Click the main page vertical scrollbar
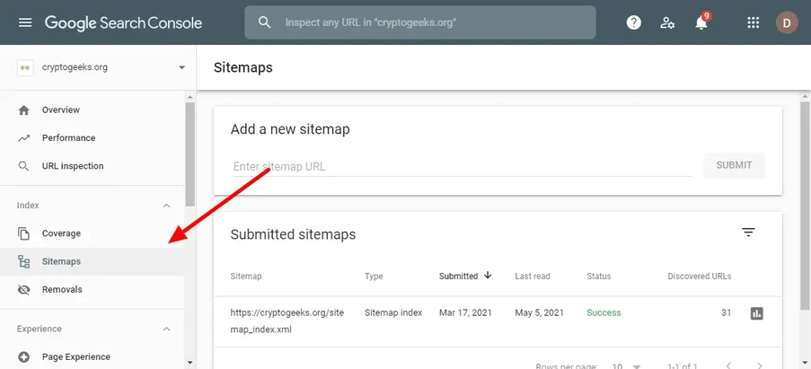The image size is (811, 369). click(x=806, y=206)
